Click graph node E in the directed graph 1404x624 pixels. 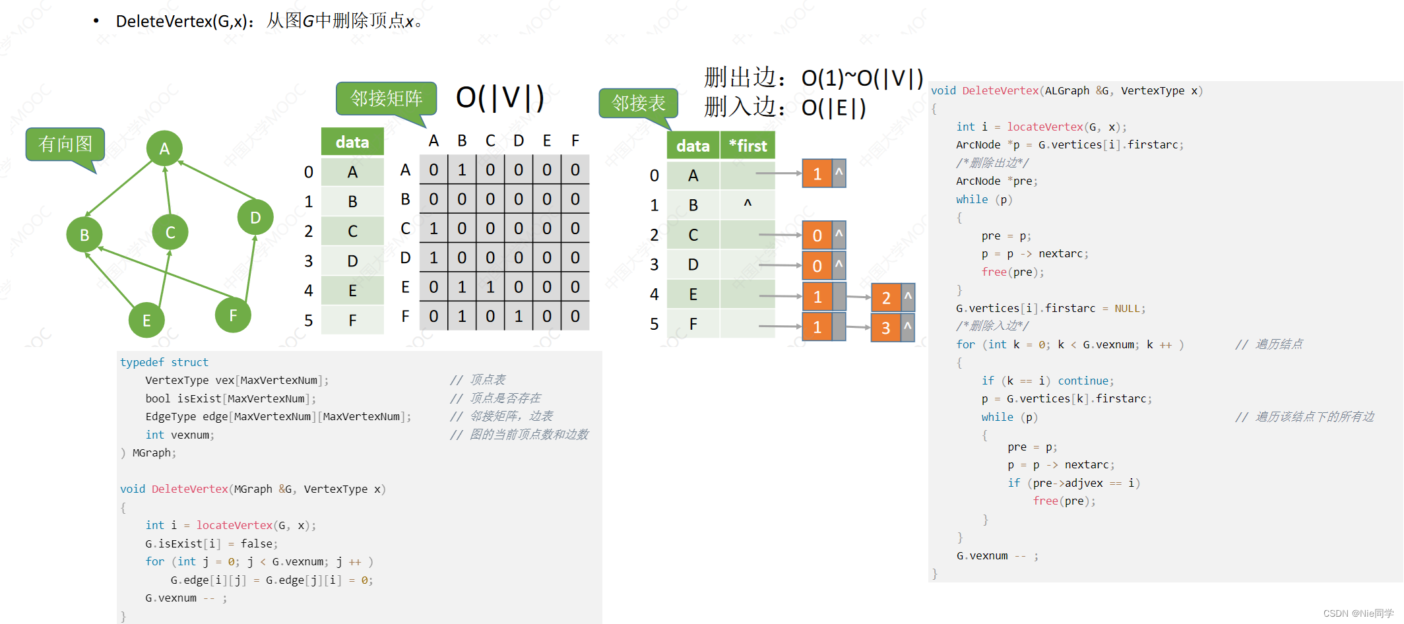tap(146, 320)
